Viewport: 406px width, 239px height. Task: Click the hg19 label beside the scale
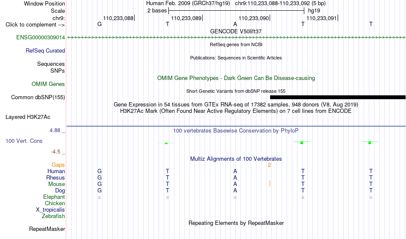[x=314, y=11]
